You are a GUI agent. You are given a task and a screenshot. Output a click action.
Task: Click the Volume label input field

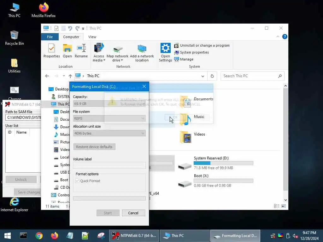coord(109,165)
